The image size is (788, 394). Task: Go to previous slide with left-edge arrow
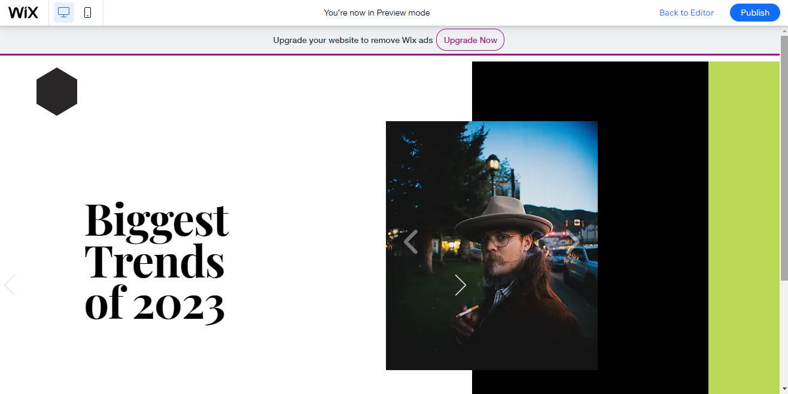tap(10, 285)
